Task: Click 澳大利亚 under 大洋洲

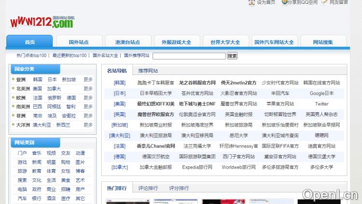Action: click(42, 125)
